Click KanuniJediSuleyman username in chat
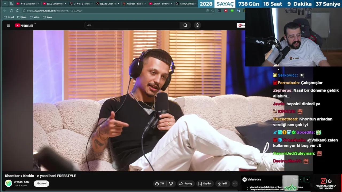Viewport: 342px width, 192px height. [x=294, y=154]
